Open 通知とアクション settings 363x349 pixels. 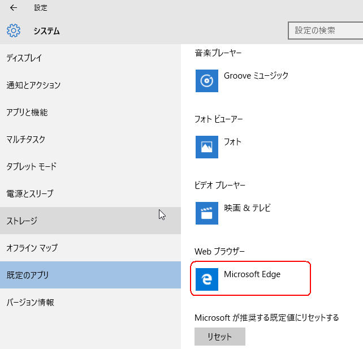90,85
